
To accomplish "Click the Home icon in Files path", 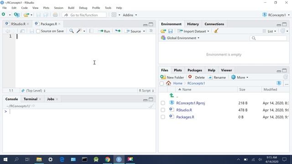I will point(168,83).
